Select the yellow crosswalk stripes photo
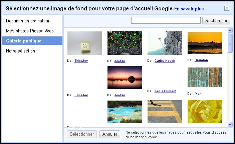Screen dimensions: 235x144 coord(165,112)
